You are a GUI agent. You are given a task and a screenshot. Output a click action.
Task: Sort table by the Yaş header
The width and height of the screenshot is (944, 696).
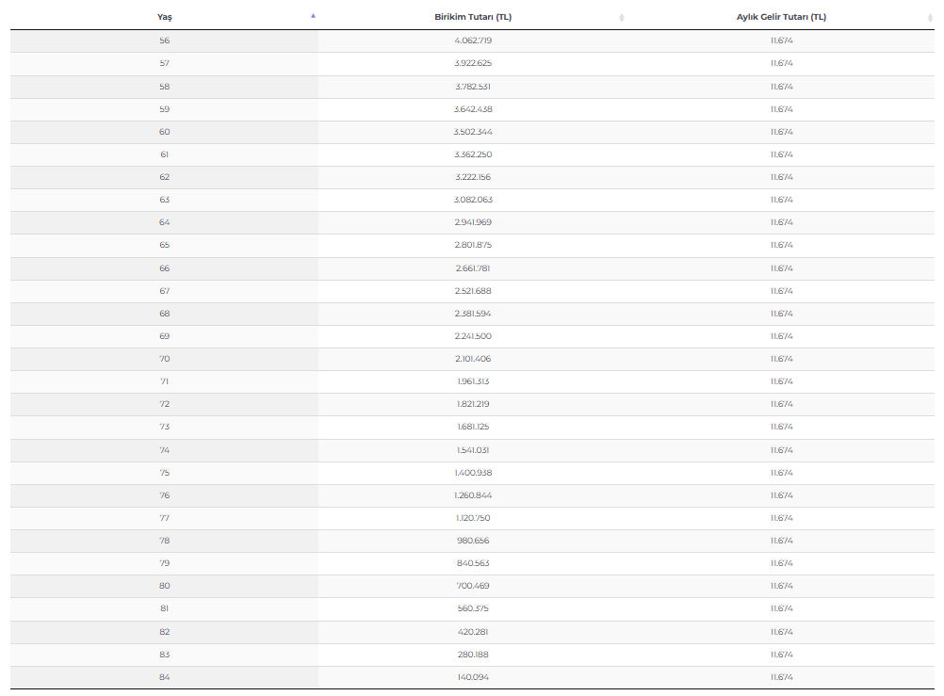point(164,17)
